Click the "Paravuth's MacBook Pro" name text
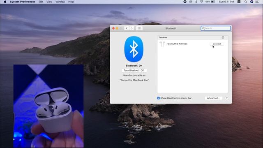The image size is (263, 148). point(134,80)
